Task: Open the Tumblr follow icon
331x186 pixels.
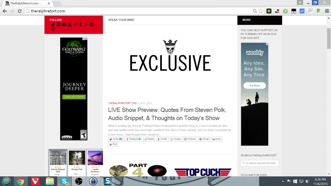Action: (81, 25)
